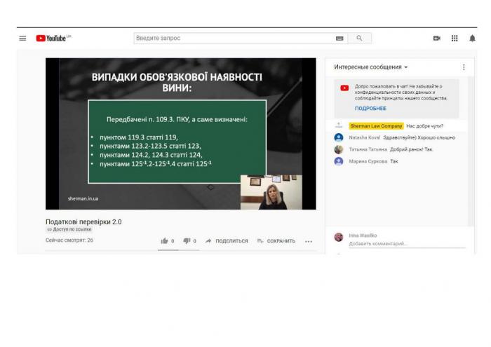Click ПОДЕЛИТЬСЯ to share the video
Viewport: 491px width, 347px height.
[227, 241]
